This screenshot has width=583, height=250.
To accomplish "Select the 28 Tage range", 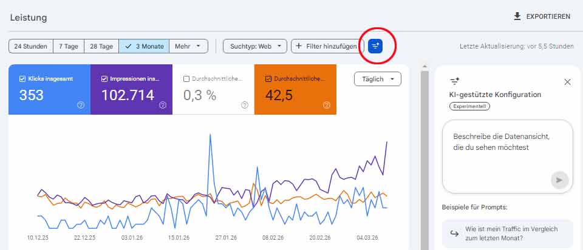I will pyautogui.click(x=101, y=47).
